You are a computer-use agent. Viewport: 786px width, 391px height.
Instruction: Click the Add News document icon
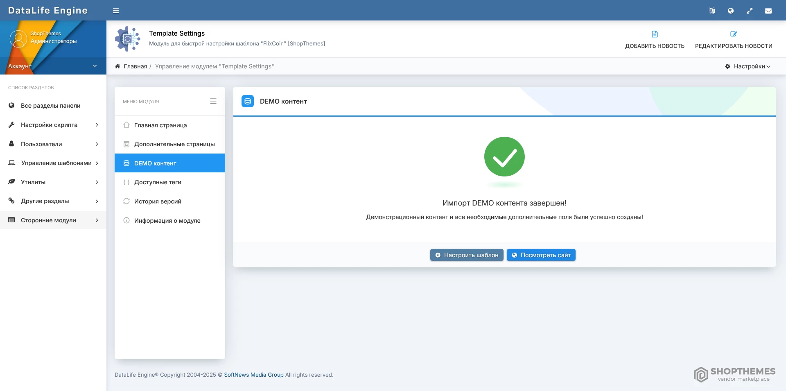pyautogui.click(x=655, y=34)
